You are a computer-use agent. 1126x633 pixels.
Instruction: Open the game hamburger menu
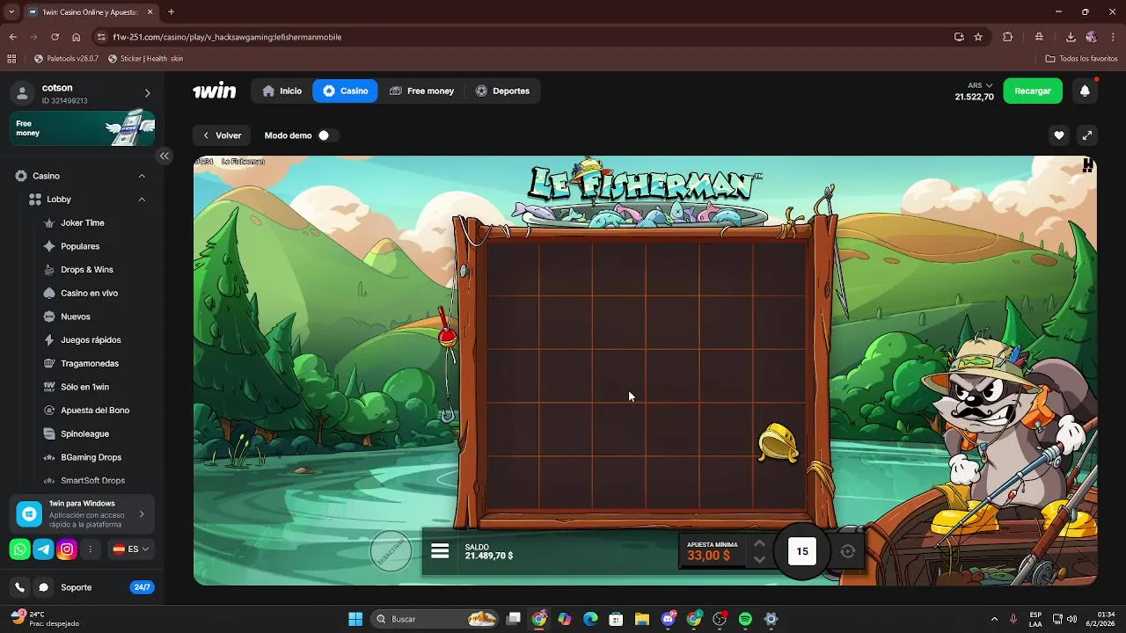(x=440, y=551)
